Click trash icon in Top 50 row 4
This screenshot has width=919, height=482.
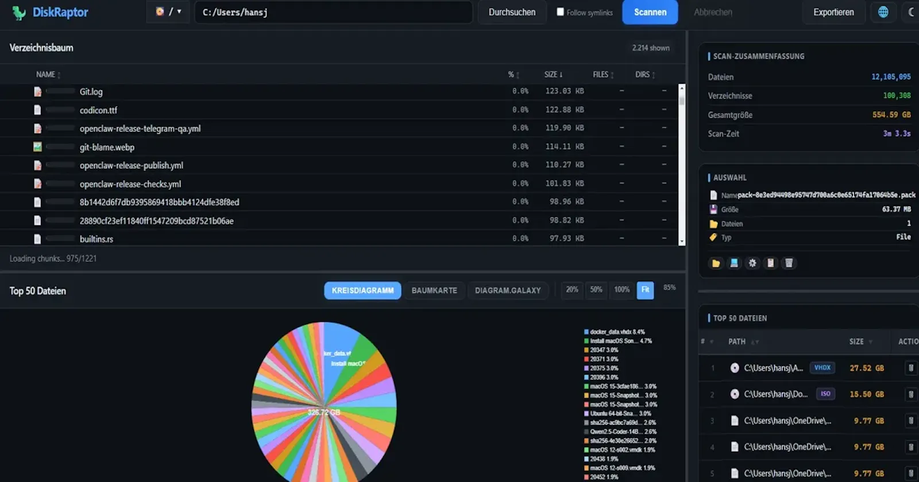click(911, 447)
